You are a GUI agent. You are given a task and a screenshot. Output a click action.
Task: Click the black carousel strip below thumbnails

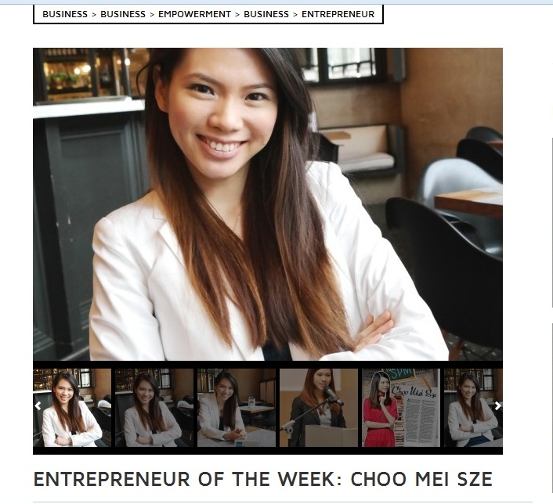(x=268, y=451)
